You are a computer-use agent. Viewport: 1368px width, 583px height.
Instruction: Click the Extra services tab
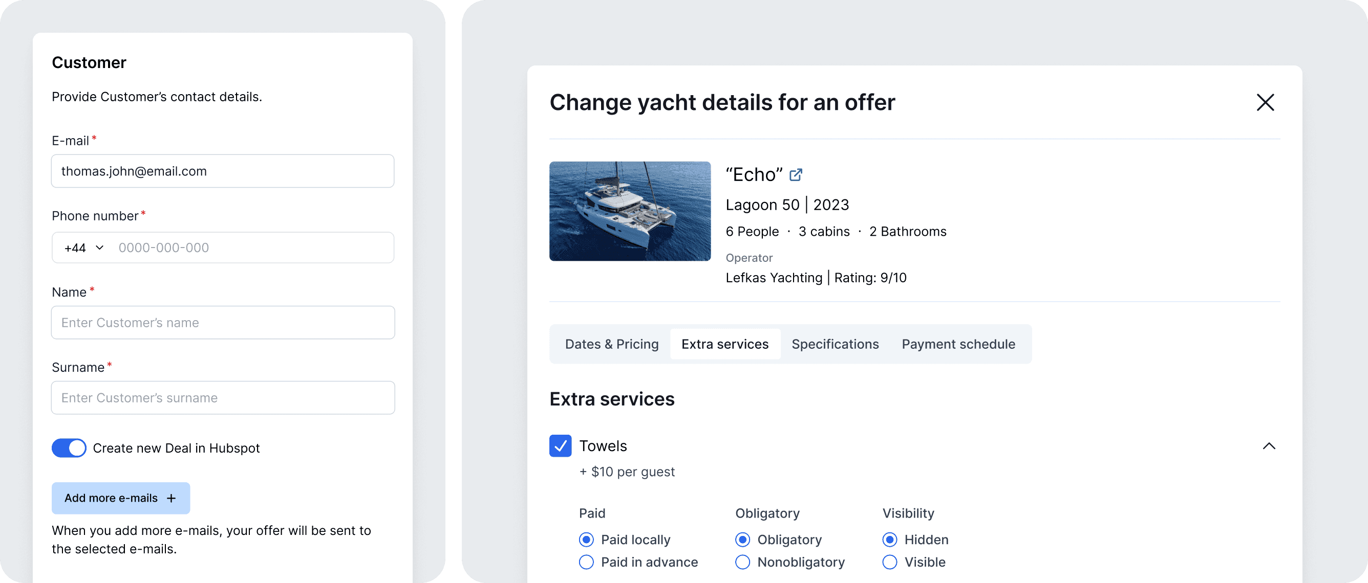coord(725,344)
